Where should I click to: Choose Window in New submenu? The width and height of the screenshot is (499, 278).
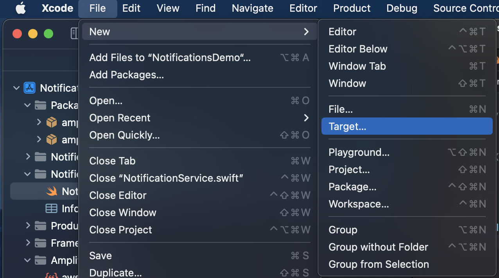[407, 83]
